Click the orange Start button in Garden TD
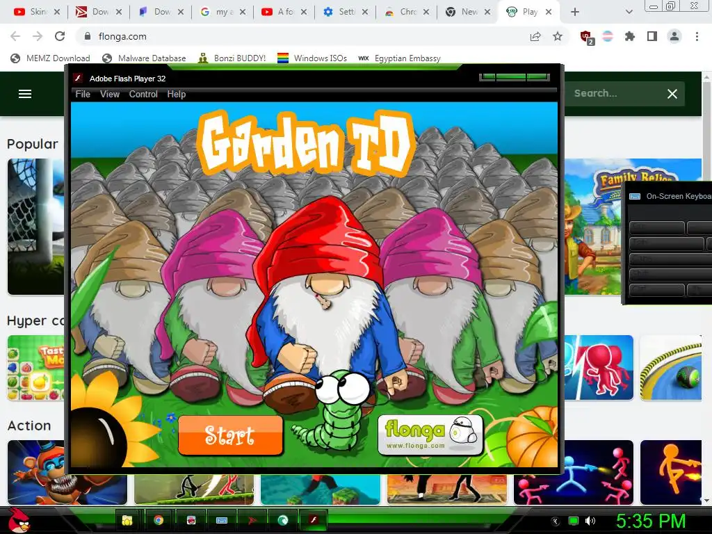The image size is (712, 534). point(230,435)
